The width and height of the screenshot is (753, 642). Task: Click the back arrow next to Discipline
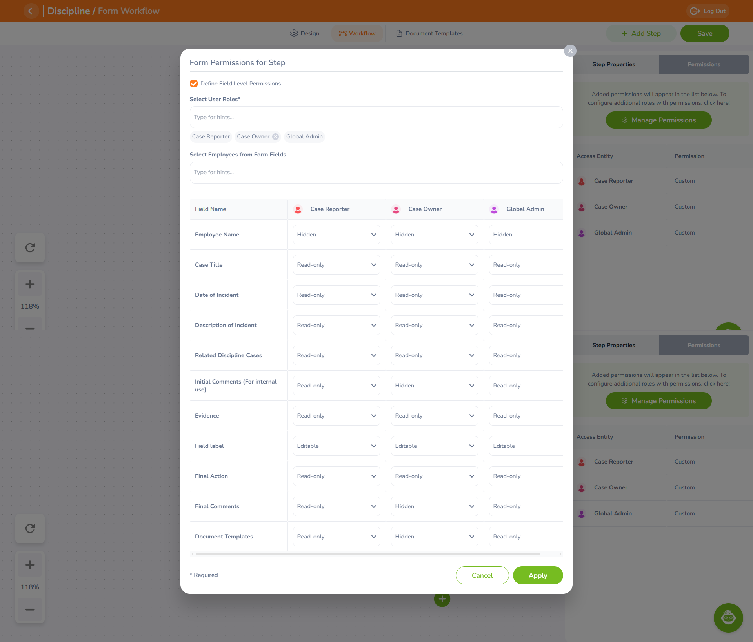[31, 11]
